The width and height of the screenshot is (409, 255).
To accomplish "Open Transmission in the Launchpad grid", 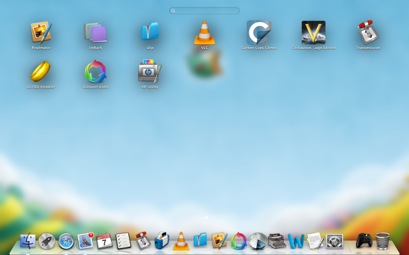I will click(368, 33).
